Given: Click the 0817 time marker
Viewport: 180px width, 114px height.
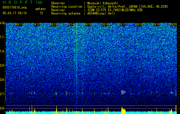Looking at the screenshot, I should click(122, 25).
